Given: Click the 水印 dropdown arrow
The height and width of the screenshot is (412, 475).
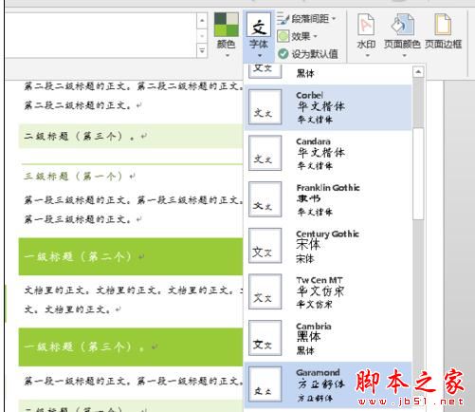Looking at the screenshot, I should point(367,56).
